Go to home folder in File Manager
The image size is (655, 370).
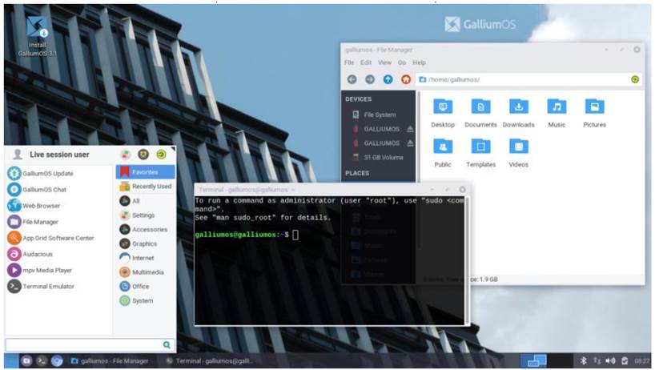[406, 79]
